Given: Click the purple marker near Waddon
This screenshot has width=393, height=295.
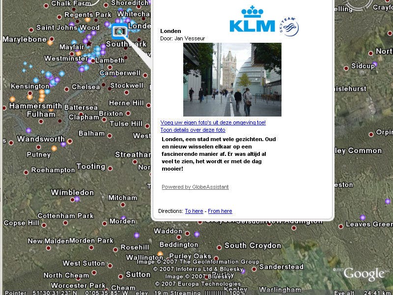Looking at the screenshot, I should point(197,235).
